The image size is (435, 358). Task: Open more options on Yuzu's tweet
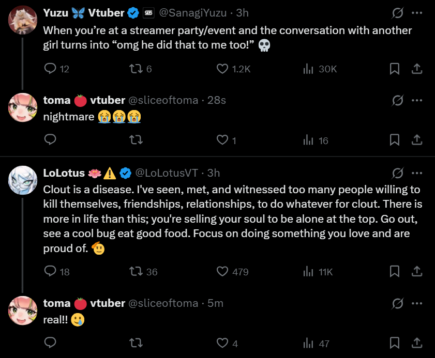[417, 13]
